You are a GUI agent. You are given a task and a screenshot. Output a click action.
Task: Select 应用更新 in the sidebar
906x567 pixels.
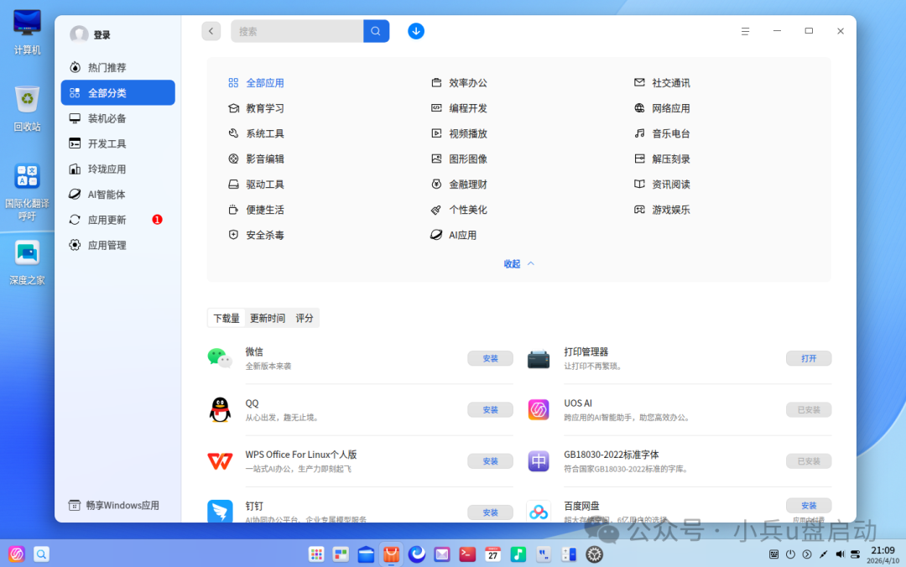click(107, 220)
